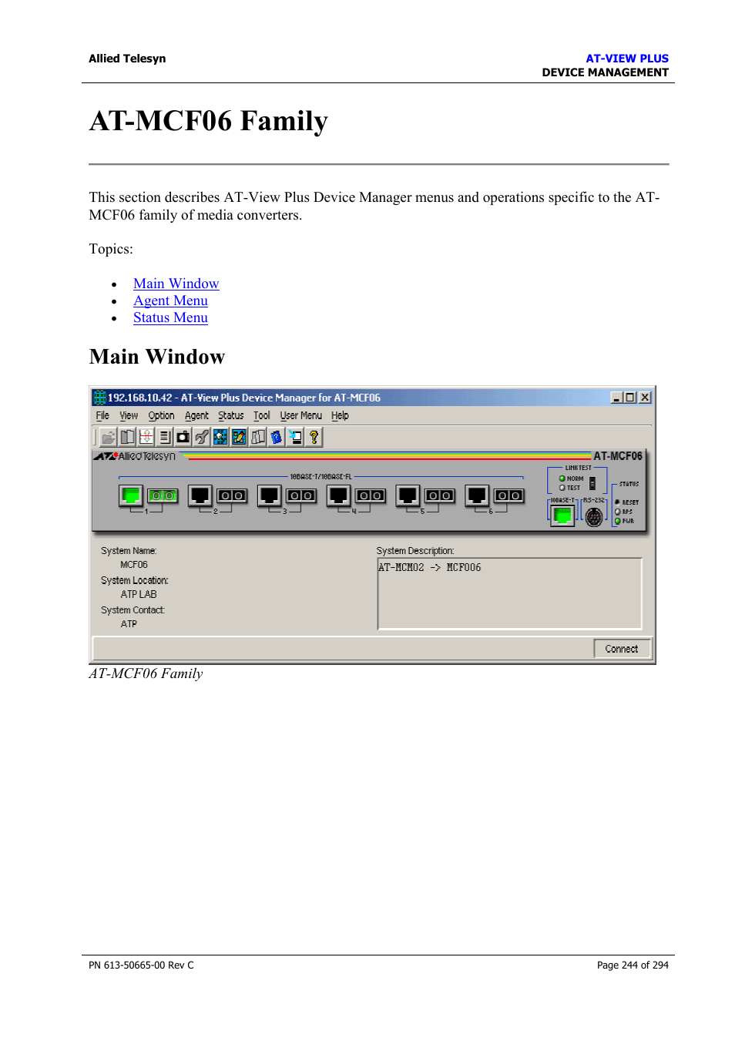Click the RS-232 serial connector

(x=593, y=517)
